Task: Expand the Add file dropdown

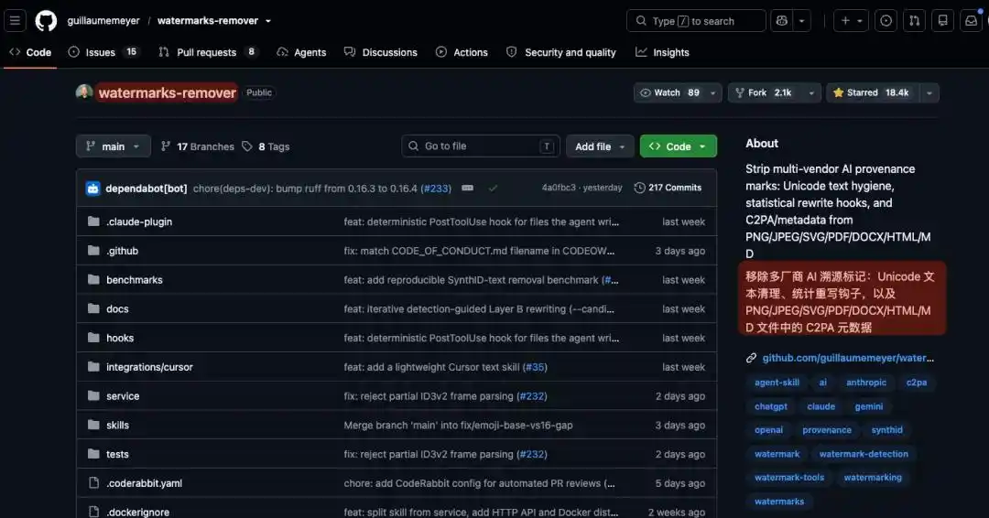Action: pyautogui.click(x=600, y=146)
